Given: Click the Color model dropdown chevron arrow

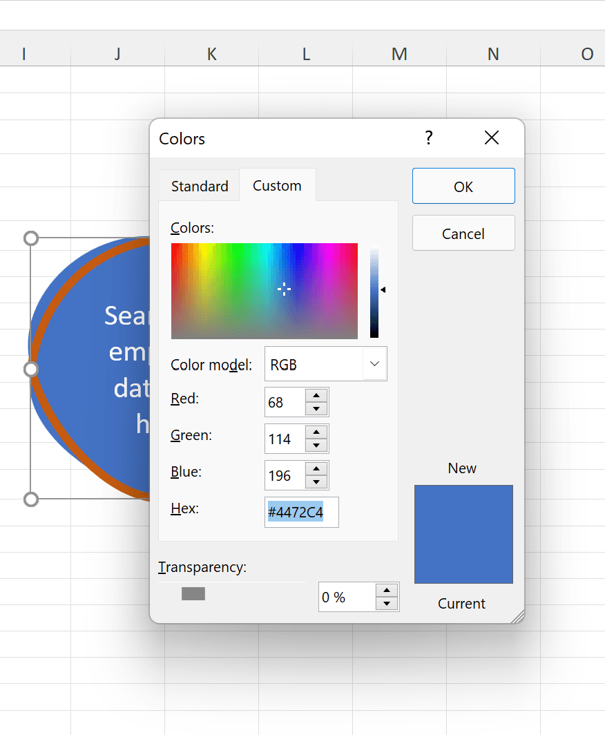Looking at the screenshot, I should click(x=374, y=364).
